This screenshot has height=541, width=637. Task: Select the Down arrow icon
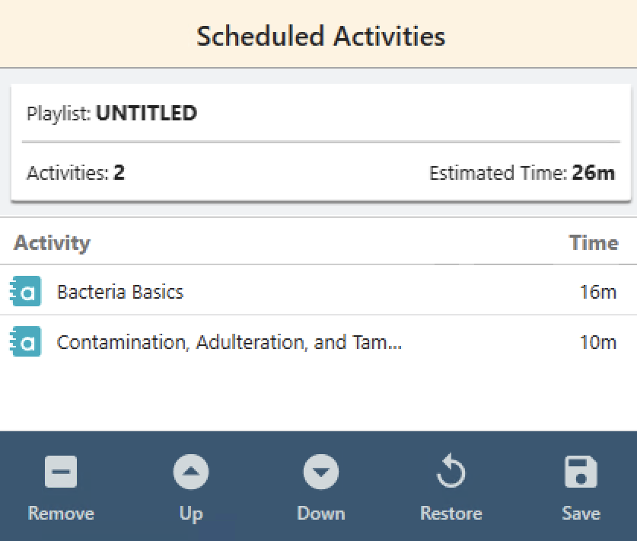click(x=320, y=471)
